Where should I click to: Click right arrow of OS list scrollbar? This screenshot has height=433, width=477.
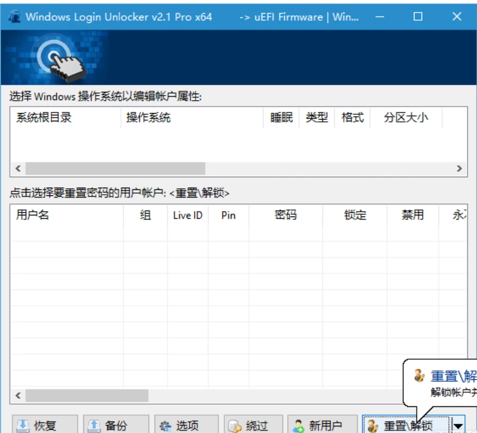tap(460, 168)
